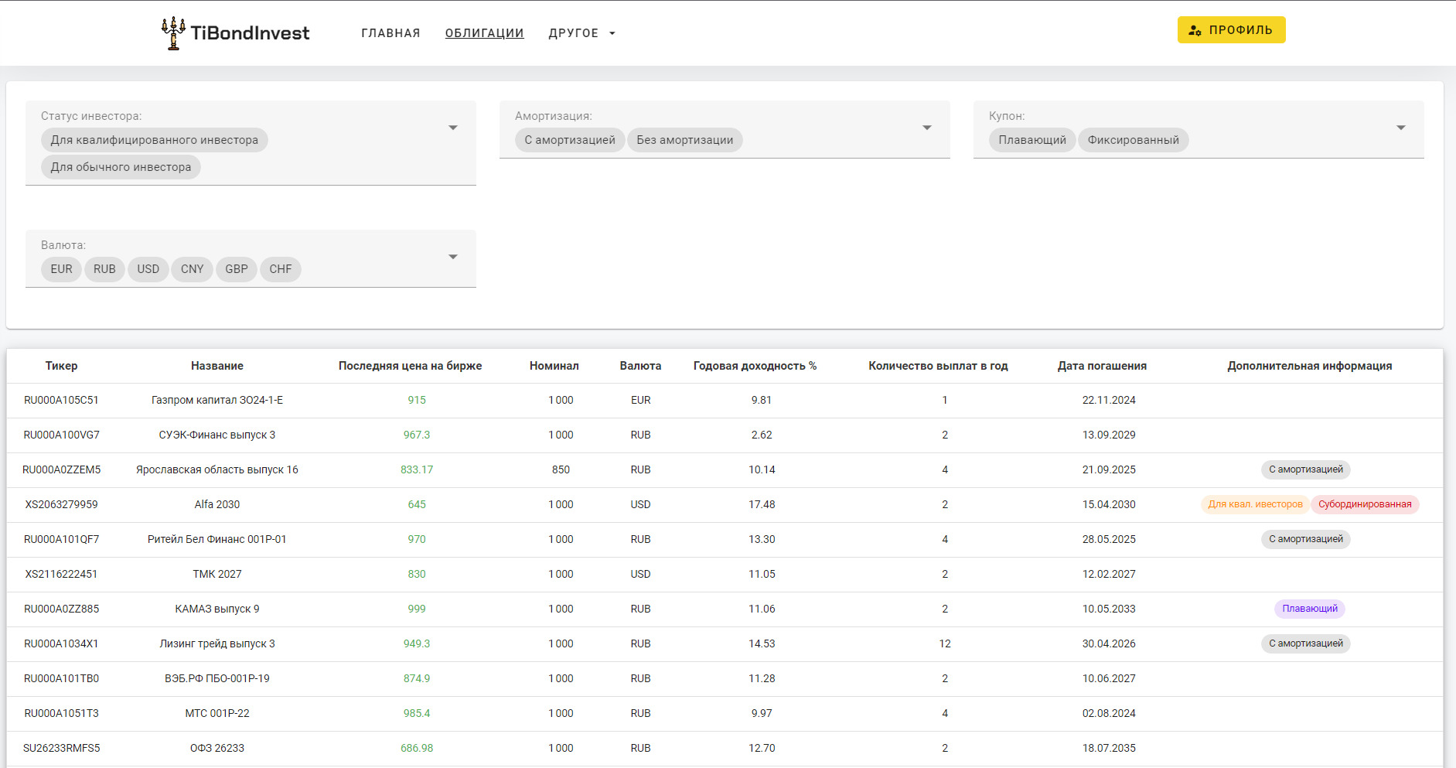
Task: Click maturity date 22.11.2024
Action: coord(1109,401)
